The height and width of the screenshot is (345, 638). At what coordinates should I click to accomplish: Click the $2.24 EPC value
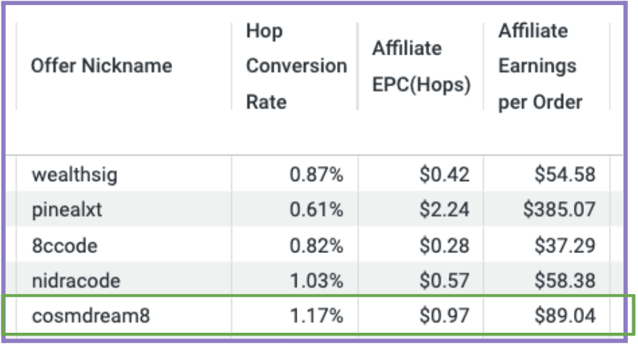point(444,210)
